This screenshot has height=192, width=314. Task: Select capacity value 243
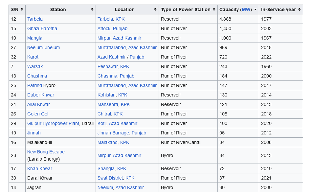click(223, 66)
